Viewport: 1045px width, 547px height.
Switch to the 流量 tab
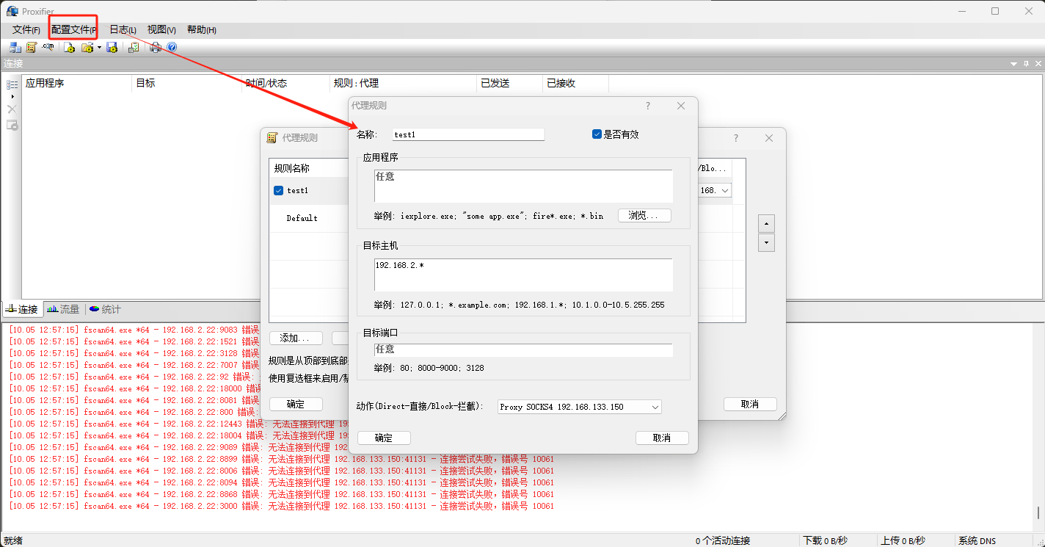pos(63,309)
